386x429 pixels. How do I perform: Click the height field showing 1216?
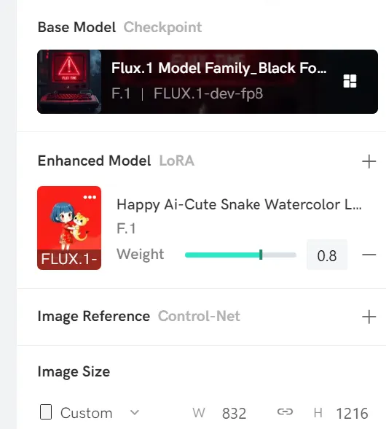pyautogui.click(x=352, y=413)
